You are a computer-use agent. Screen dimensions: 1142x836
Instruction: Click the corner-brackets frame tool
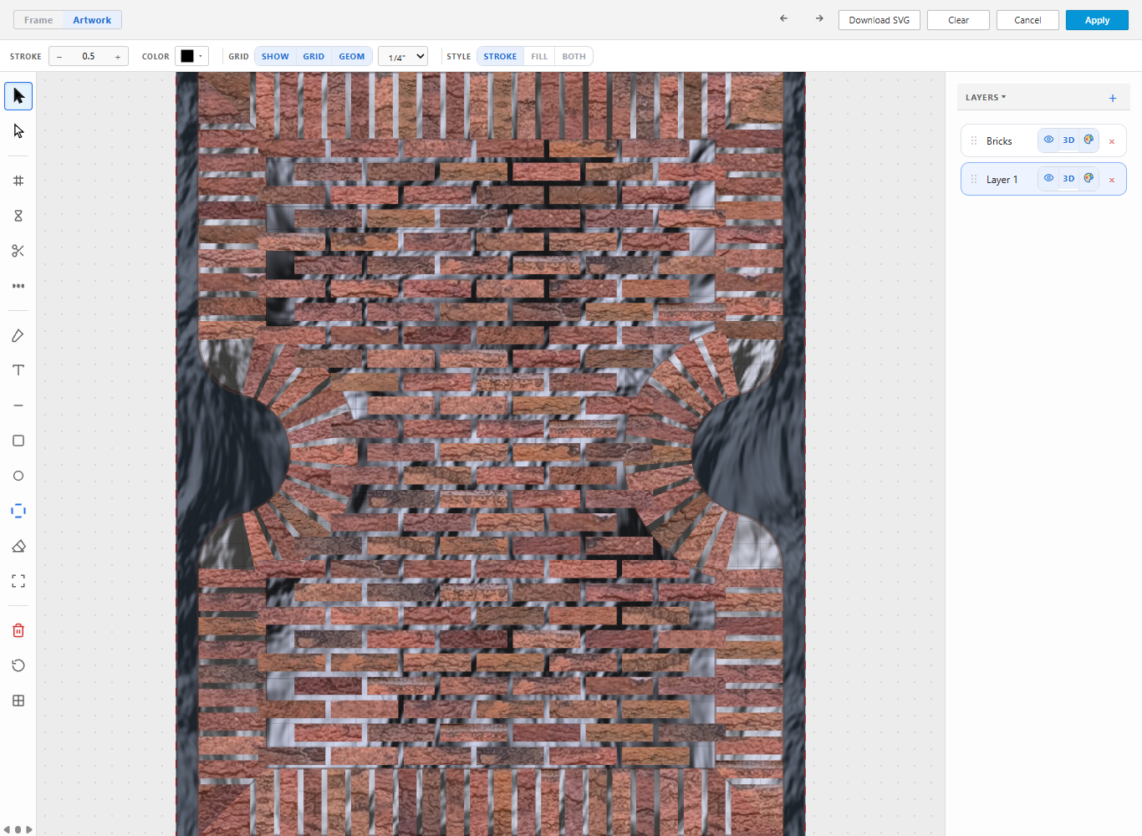point(18,581)
